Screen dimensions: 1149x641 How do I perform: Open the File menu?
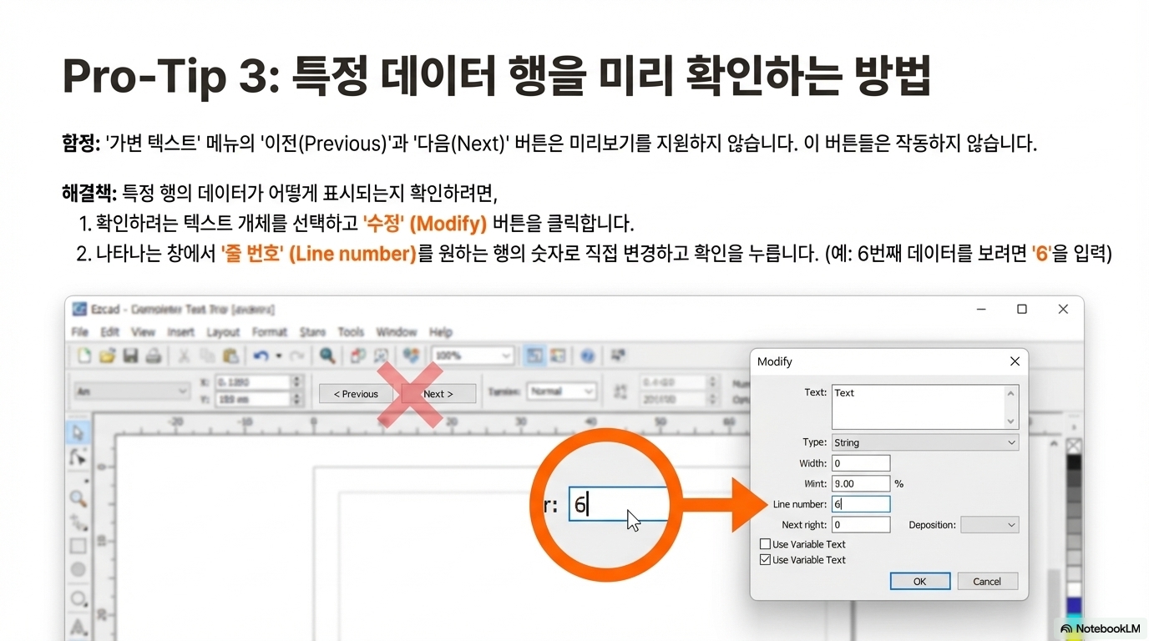point(79,332)
